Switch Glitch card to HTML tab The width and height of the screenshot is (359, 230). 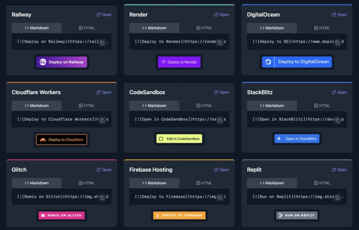[86, 183]
